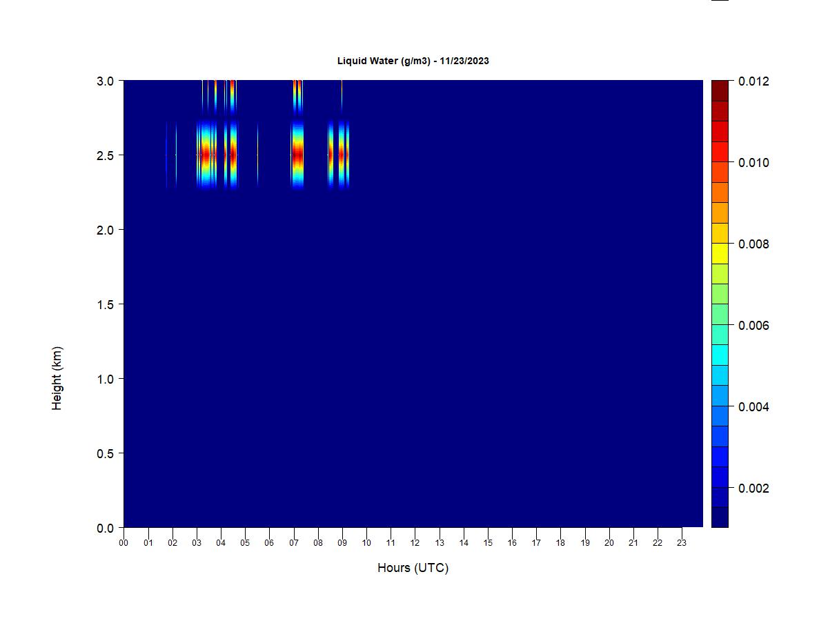This screenshot has height=621, width=828.
Task: Select the Height (km) y-axis label
Action: click(x=57, y=378)
